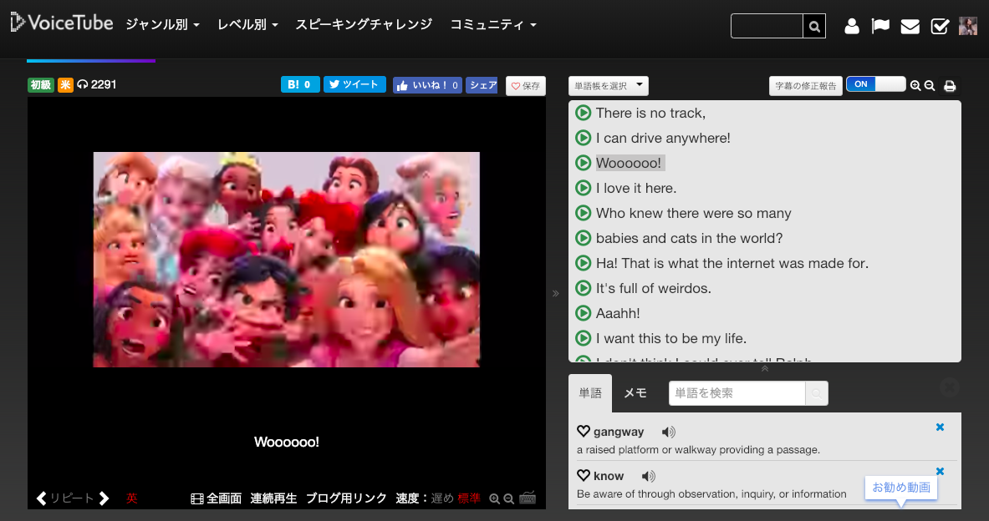
Task: Favorite the word know with heart
Action: (x=584, y=476)
